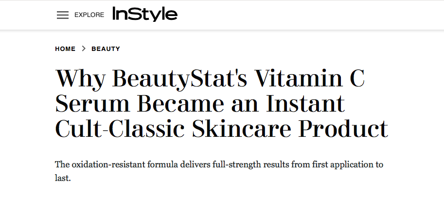
Task: Click the chevron between Home and Beauty
Action: [x=84, y=49]
